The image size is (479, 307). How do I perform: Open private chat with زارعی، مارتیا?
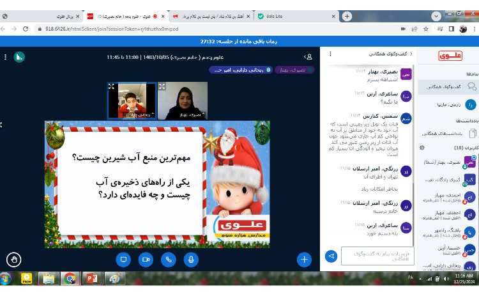[448, 105]
